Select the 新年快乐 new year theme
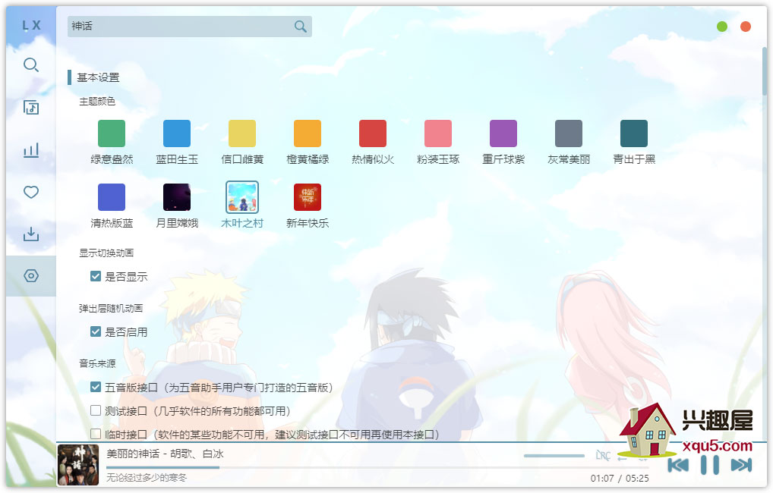 coord(308,197)
